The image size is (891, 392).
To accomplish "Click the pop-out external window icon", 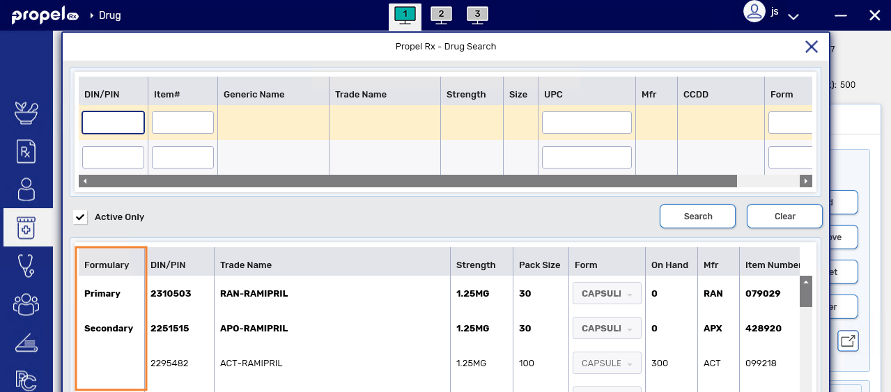I will pos(847,341).
